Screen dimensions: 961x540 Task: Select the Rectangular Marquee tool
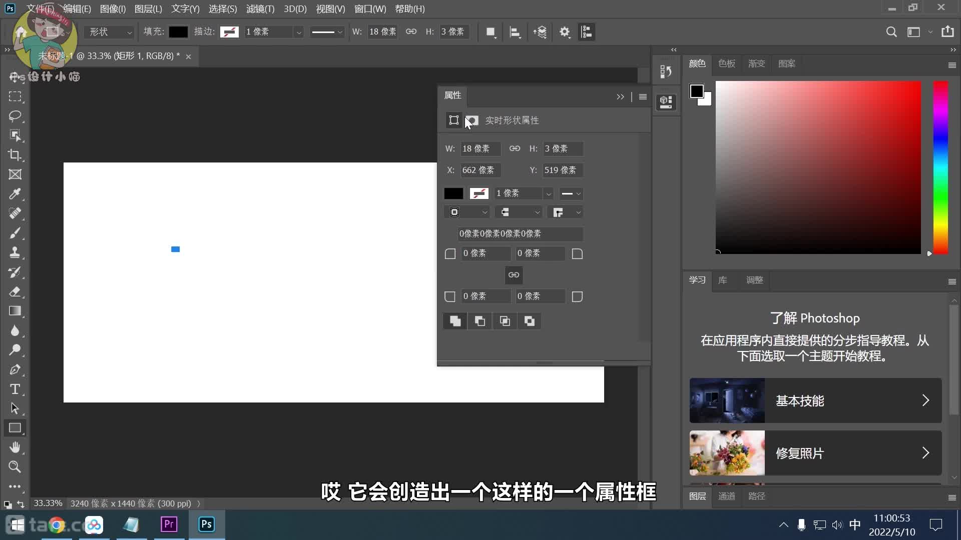15,96
